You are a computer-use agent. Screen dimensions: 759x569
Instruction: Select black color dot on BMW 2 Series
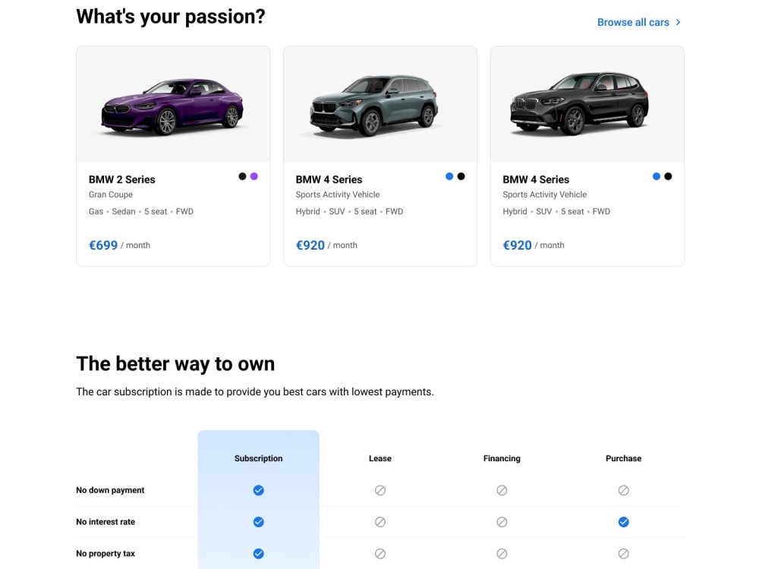(242, 176)
